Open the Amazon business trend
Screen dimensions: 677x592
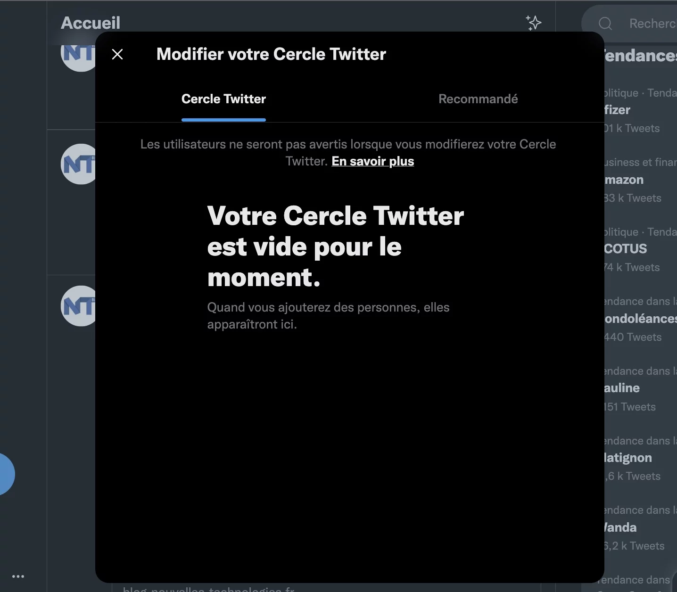point(624,180)
